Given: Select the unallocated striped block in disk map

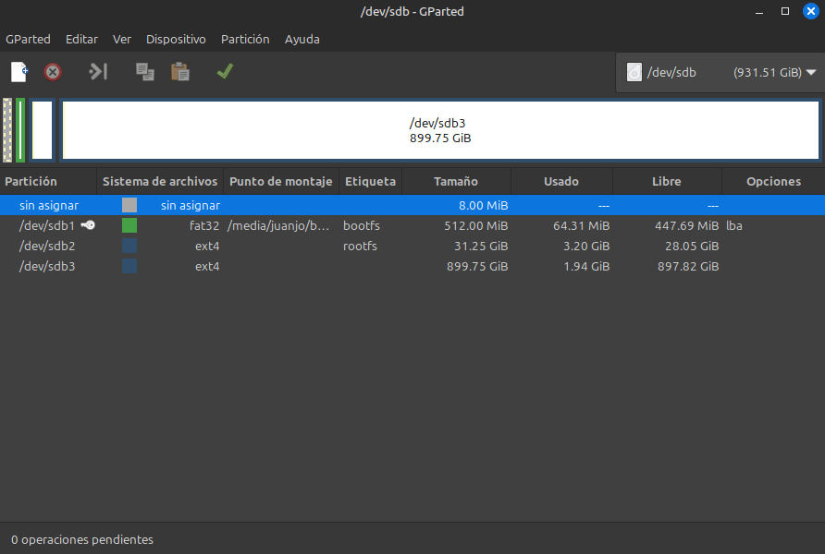Looking at the screenshot, I should (x=7, y=130).
